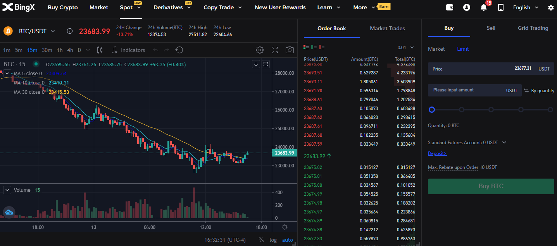The width and height of the screenshot is (557, 246).
Task: Enter fullscreen chart mode
Action: pyautogui.click(x=275, y=50)
